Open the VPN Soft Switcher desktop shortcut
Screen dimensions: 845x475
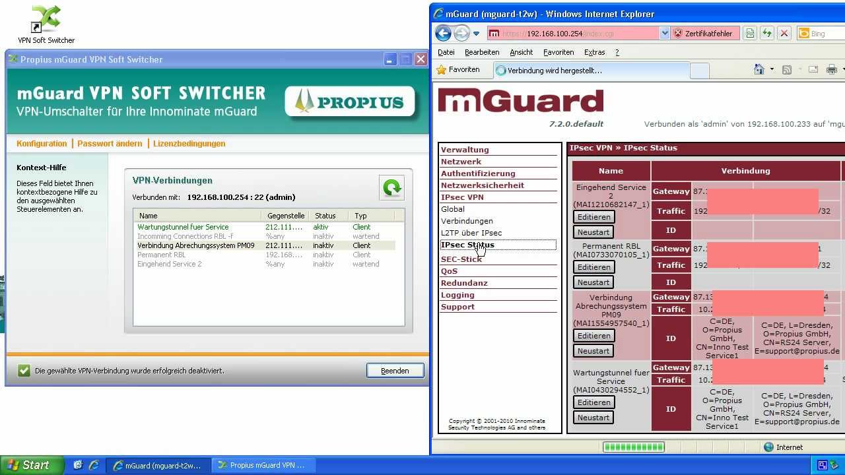46,25
